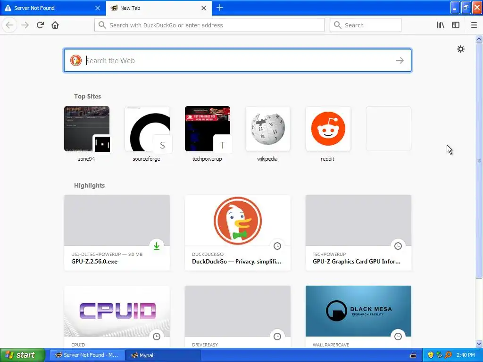Switch to the Server Not Found tab
The height and width of the screenshot is (362, 483).
[53, 8]
